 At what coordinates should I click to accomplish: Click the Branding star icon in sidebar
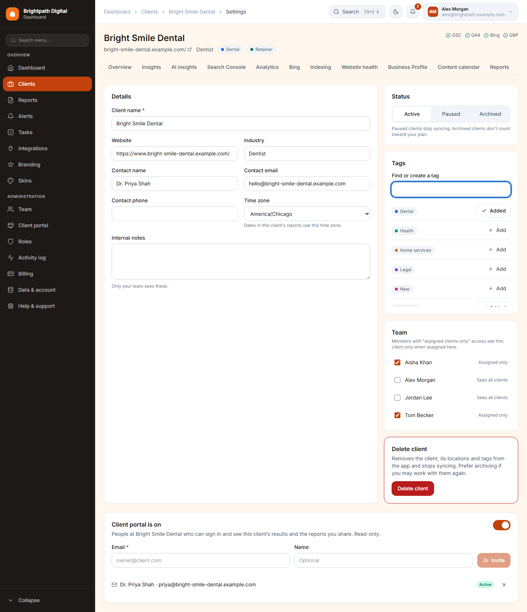click(11, 165)
